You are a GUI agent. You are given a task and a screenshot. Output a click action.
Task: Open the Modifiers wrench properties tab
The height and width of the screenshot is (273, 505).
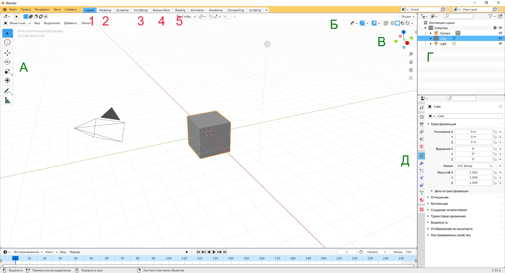point(422,163)
